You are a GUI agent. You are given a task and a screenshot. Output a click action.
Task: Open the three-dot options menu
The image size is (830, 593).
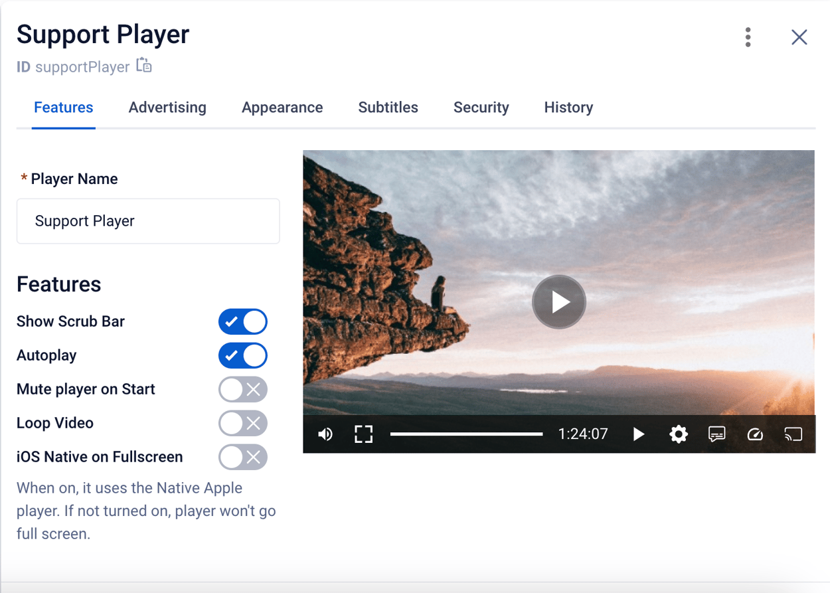[x=748, y=37]
